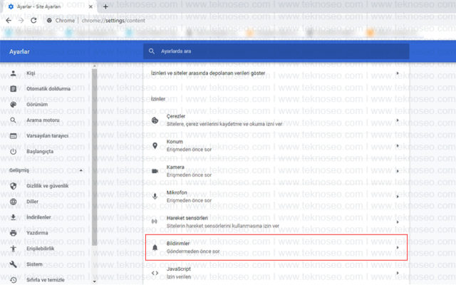This screenshot has width=456, height=285.
Task: Click the JavaScript code brackets icon
Action: pos(155,273)
